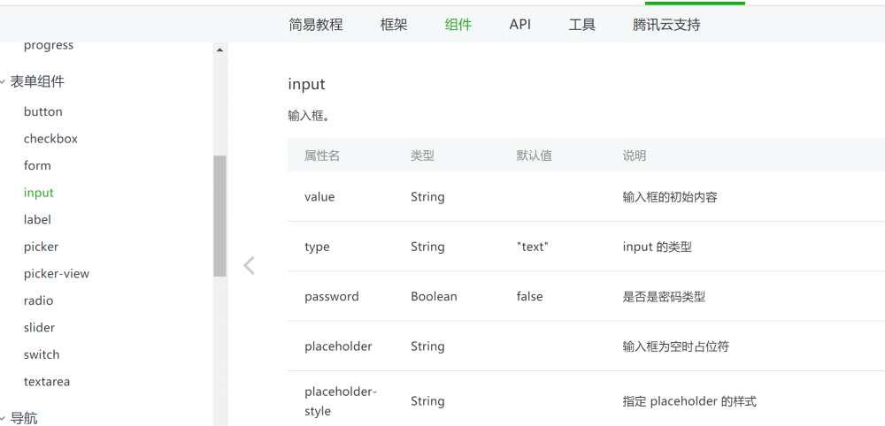Screen dimensions: 885x426
Task: Go to the API tab
Action: point(520,25)
